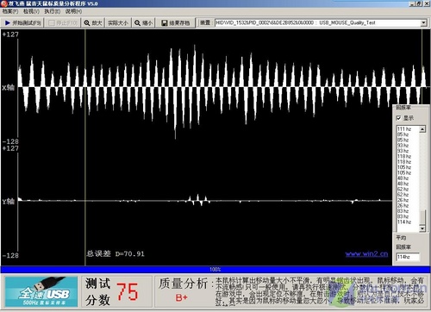Zoom out with the 缩小 magnifier button
This screenshot has width=431, height=312.
pyautogui.click(x=143, y=23)
